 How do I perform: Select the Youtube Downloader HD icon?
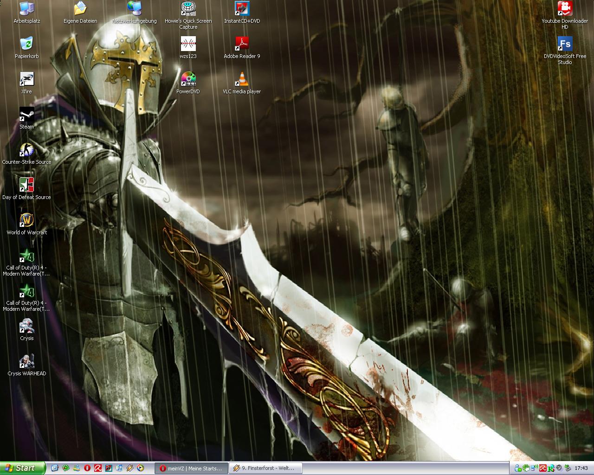point(565,16)
